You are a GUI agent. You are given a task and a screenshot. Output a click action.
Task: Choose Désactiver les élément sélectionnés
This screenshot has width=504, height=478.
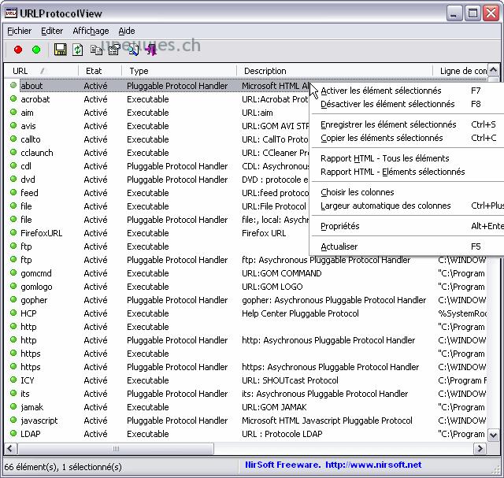[x=406, y=104]
